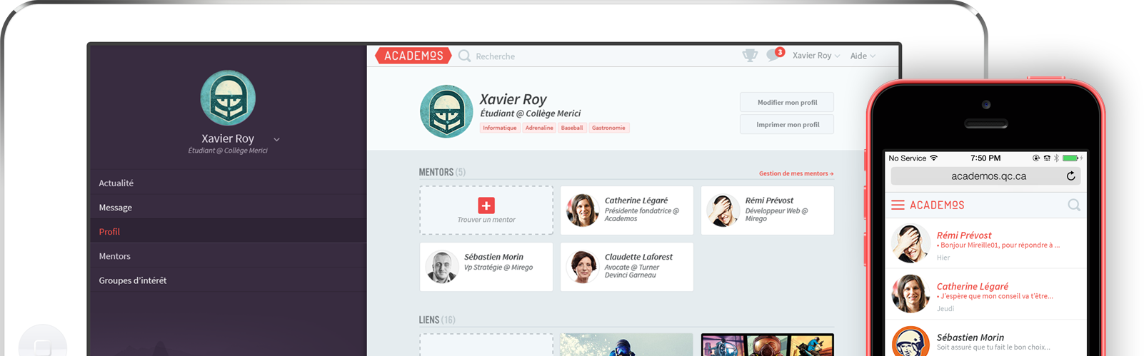Go to Actualité in the sidebar
The height and width of the screenshot is (356, 1144).
[x=116, y=183]
